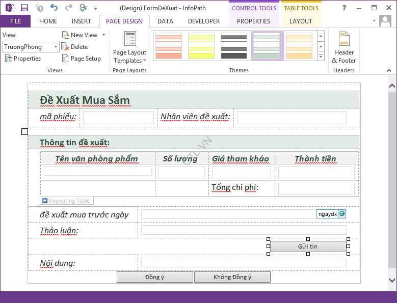Apply the yellow theme swatch
Image resolution: width=397 pixels, height=303 pixels.
[x=201, y=46]
